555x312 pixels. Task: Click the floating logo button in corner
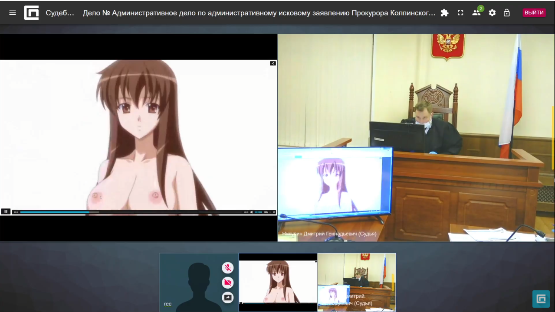541,299
